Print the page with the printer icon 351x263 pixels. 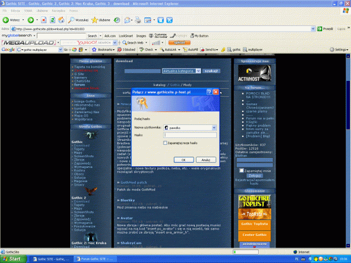138,20
